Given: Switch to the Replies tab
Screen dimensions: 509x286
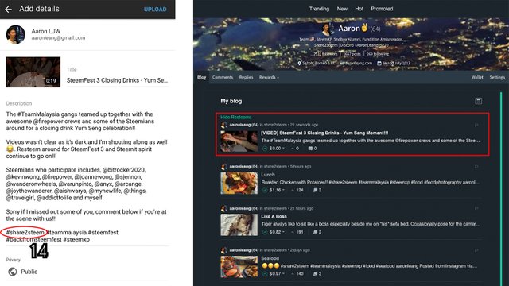Looking at the screenshot, I should (246, 77).
